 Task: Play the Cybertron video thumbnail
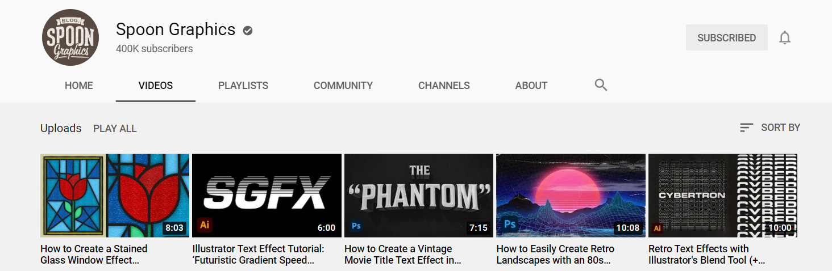pyautogui.click(x=723, y=196)
